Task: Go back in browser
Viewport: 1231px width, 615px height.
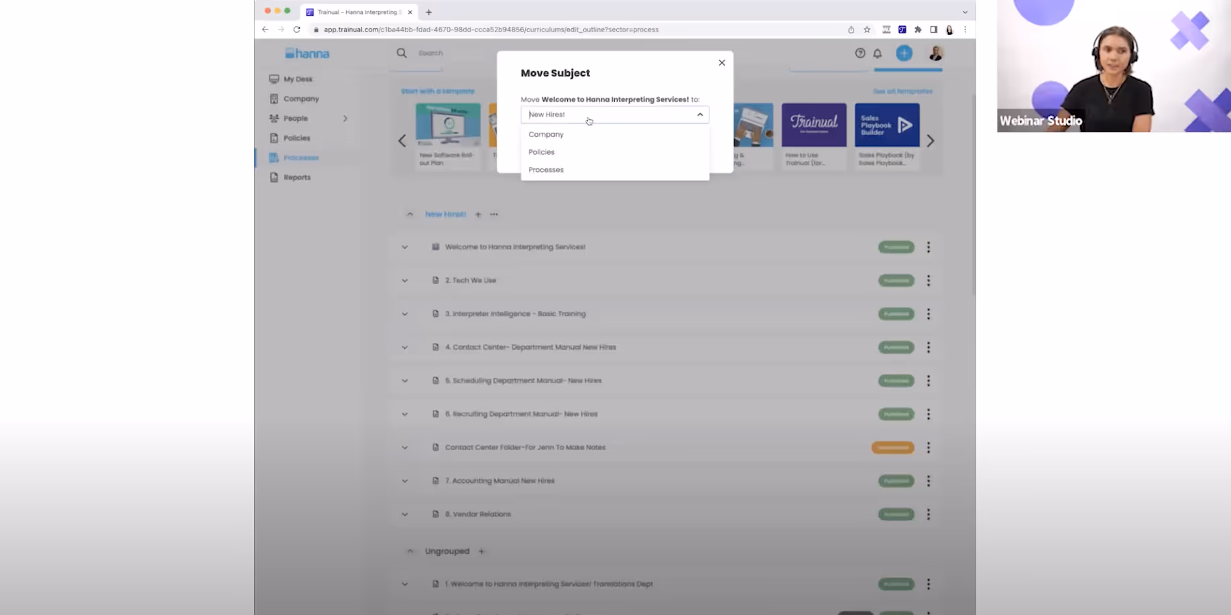Action: click(266, 29)
